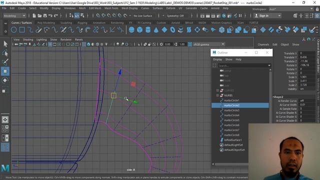Click the Translate Y value field

pyautogui.click(x=307, y=57)
